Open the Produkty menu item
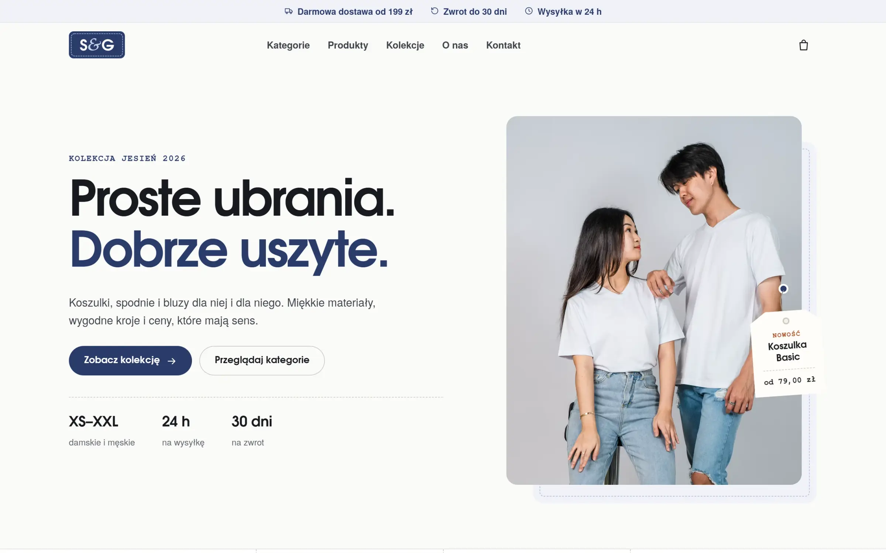This screenshot has width=886, height=553. click(x=348, y=45)
